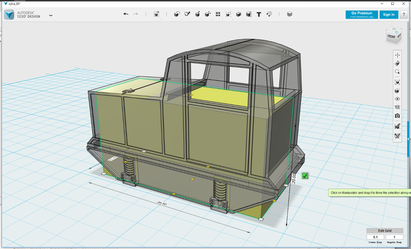The image size is (411, 249).
Task: Open the Material tool
Action: point(290,14)
